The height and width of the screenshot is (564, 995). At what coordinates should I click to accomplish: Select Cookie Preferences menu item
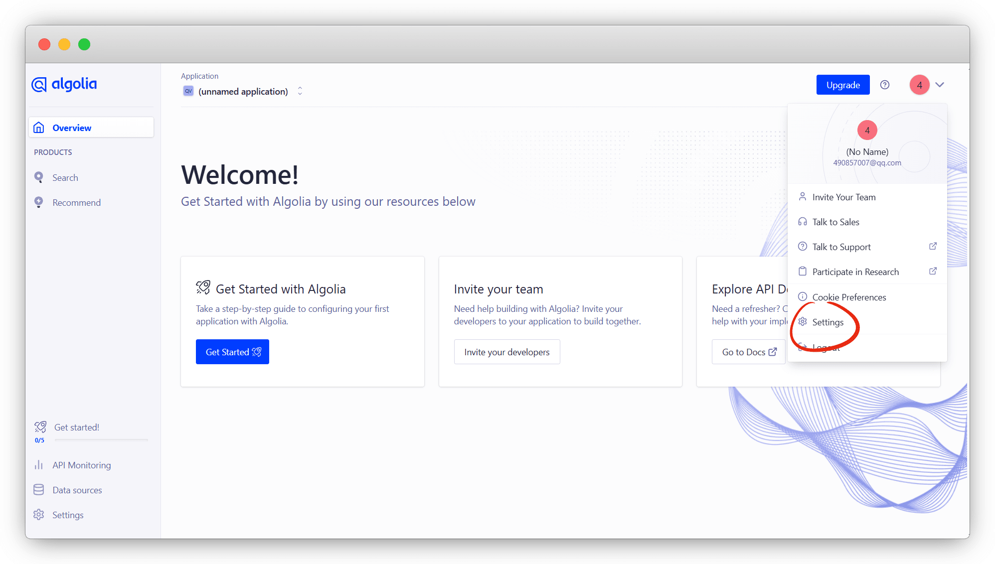pos(849,297)
